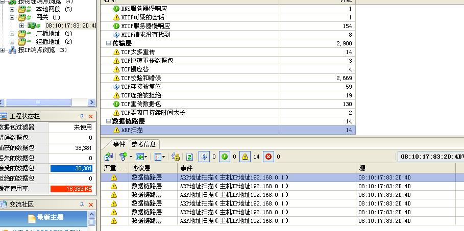Click the warning icon of ARP扫描 row
The width and height of the screenshot is (464, 231).
[x=116, y=130]
